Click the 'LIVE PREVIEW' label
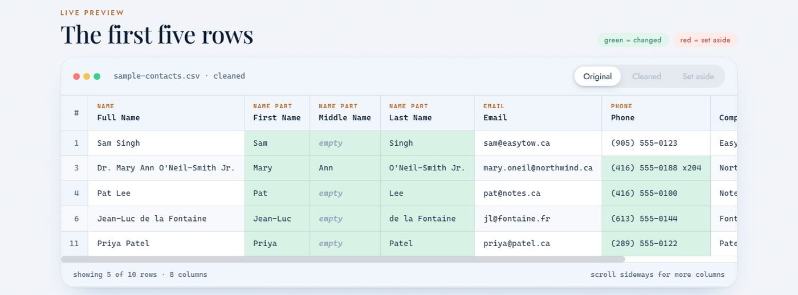Viewport: 798px width, 295px height. pyautogui.click(x=92, y=13)
